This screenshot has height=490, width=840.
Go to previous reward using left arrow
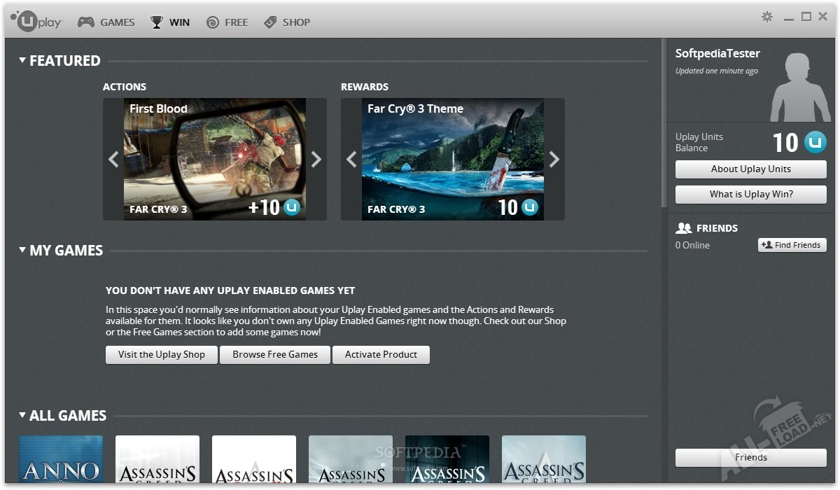[x=351, y=160]
